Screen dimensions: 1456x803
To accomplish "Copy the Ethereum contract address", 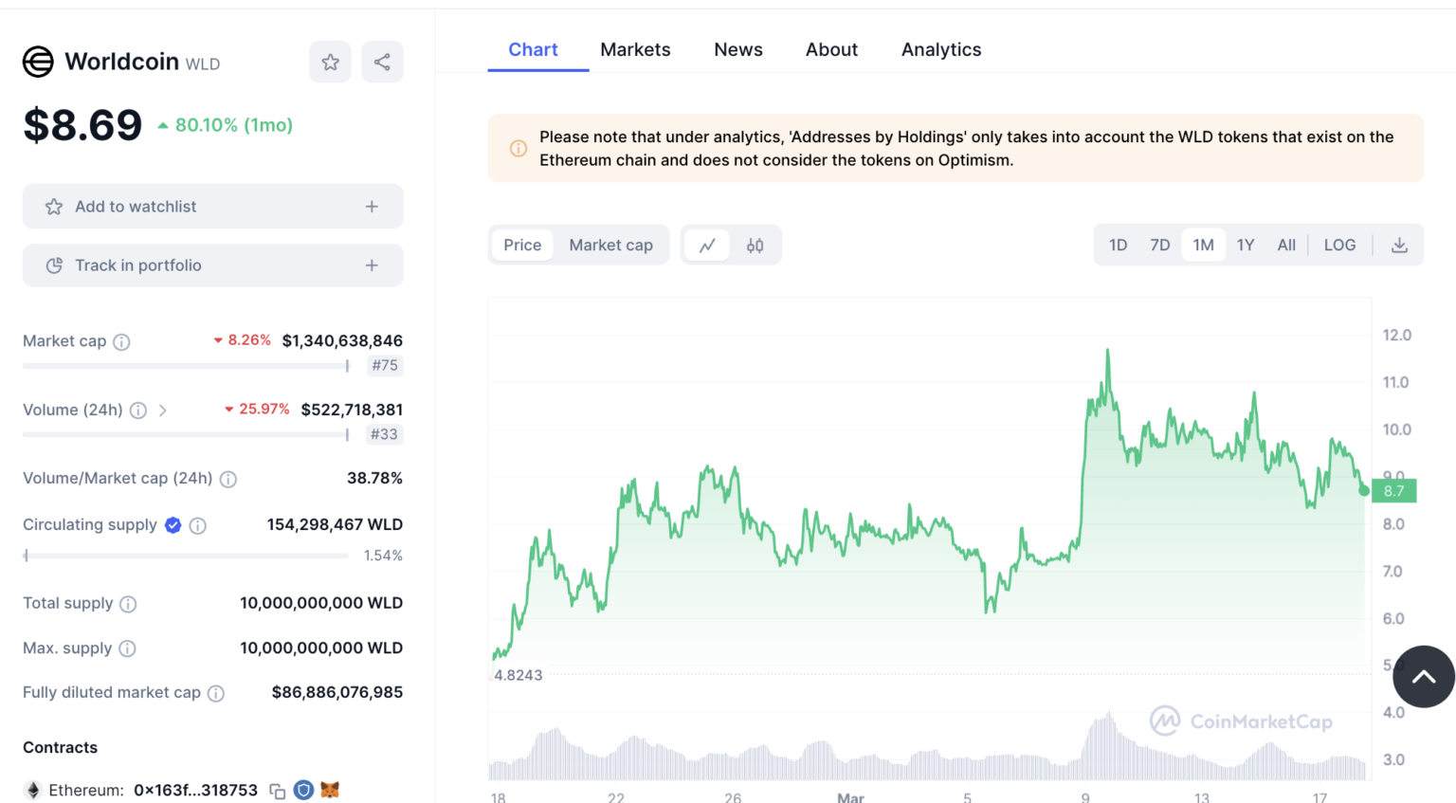I will 278,791.
